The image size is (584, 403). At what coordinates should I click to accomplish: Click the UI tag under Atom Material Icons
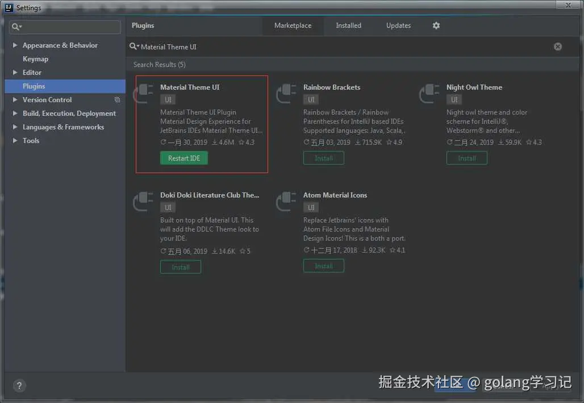[311, 208]
